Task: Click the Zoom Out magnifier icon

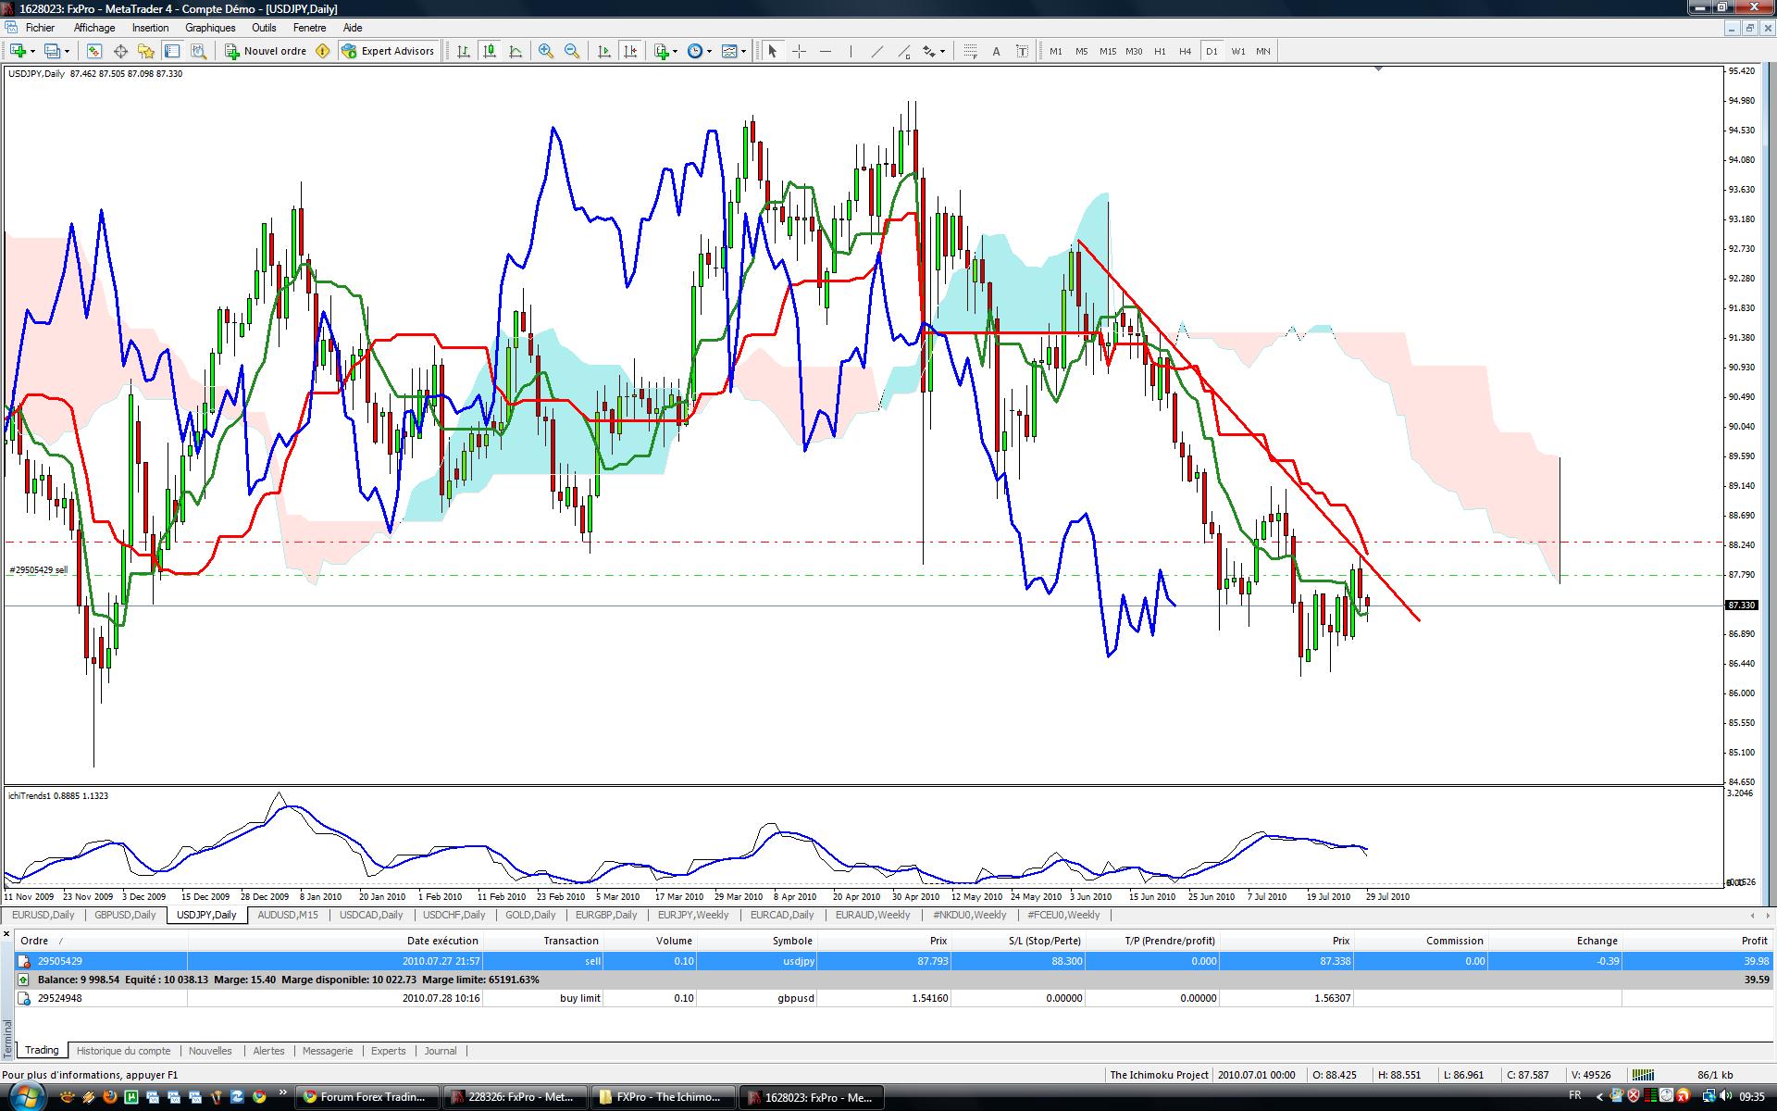Action: pos(572,51)
